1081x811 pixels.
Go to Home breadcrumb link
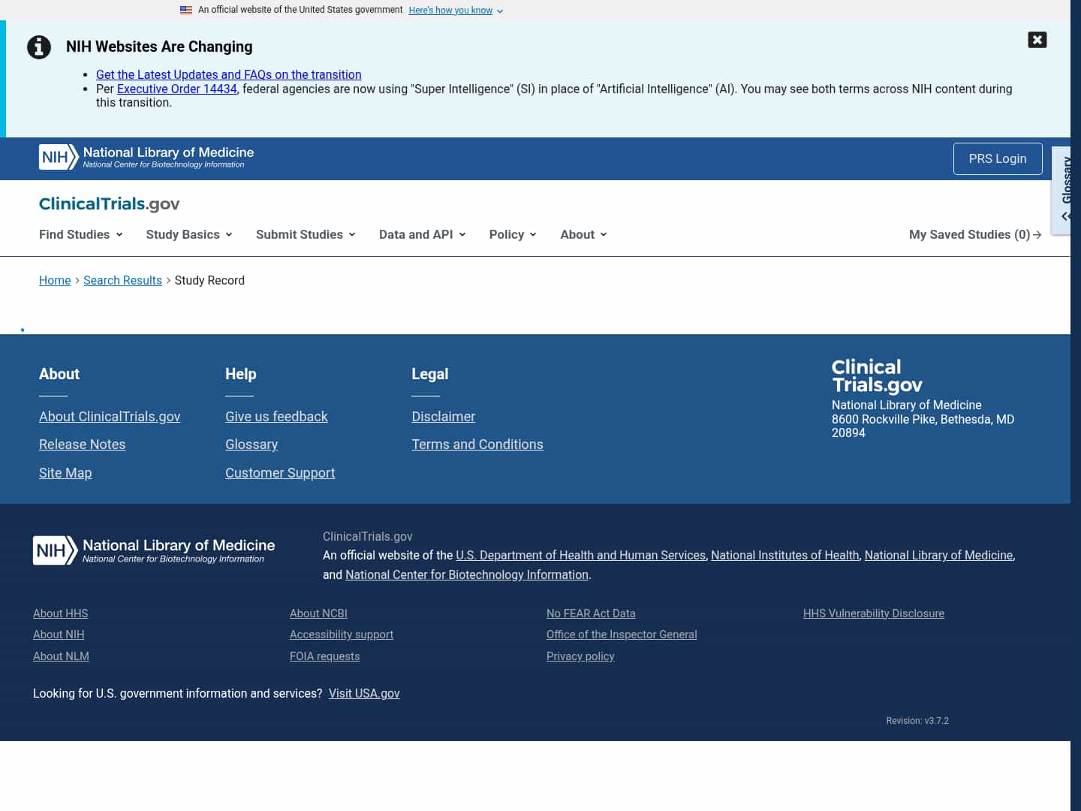click(55, 280)
